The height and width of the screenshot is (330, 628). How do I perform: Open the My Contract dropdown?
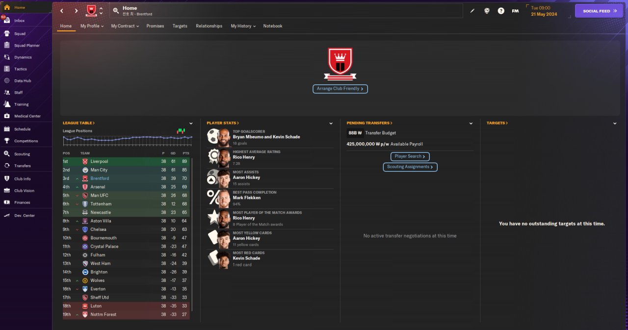pos(124,26)
